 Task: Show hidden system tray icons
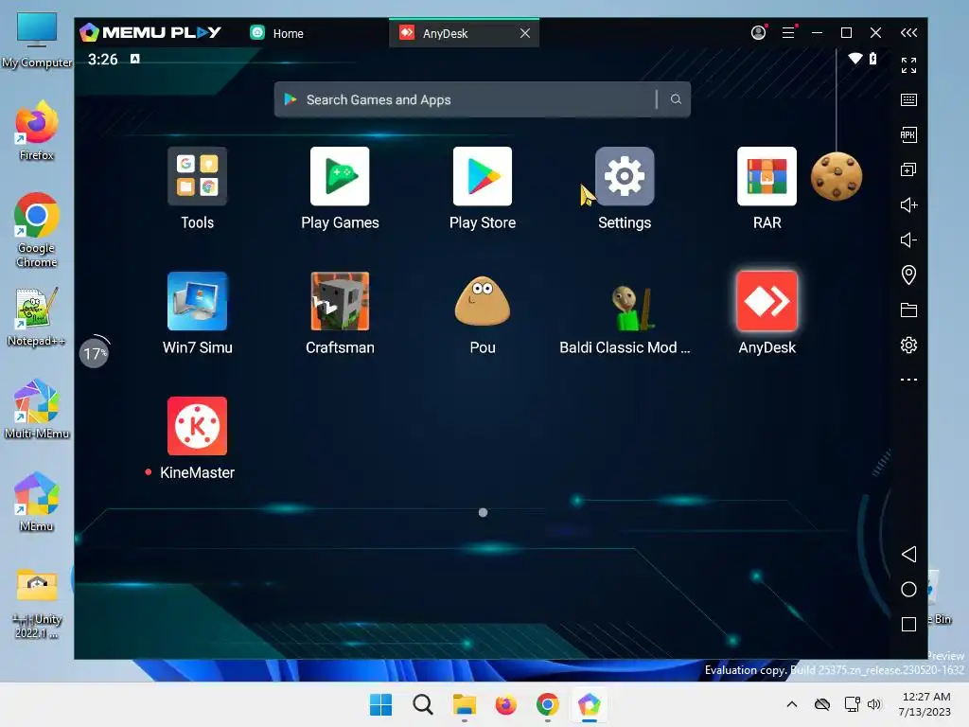[792, 704]
